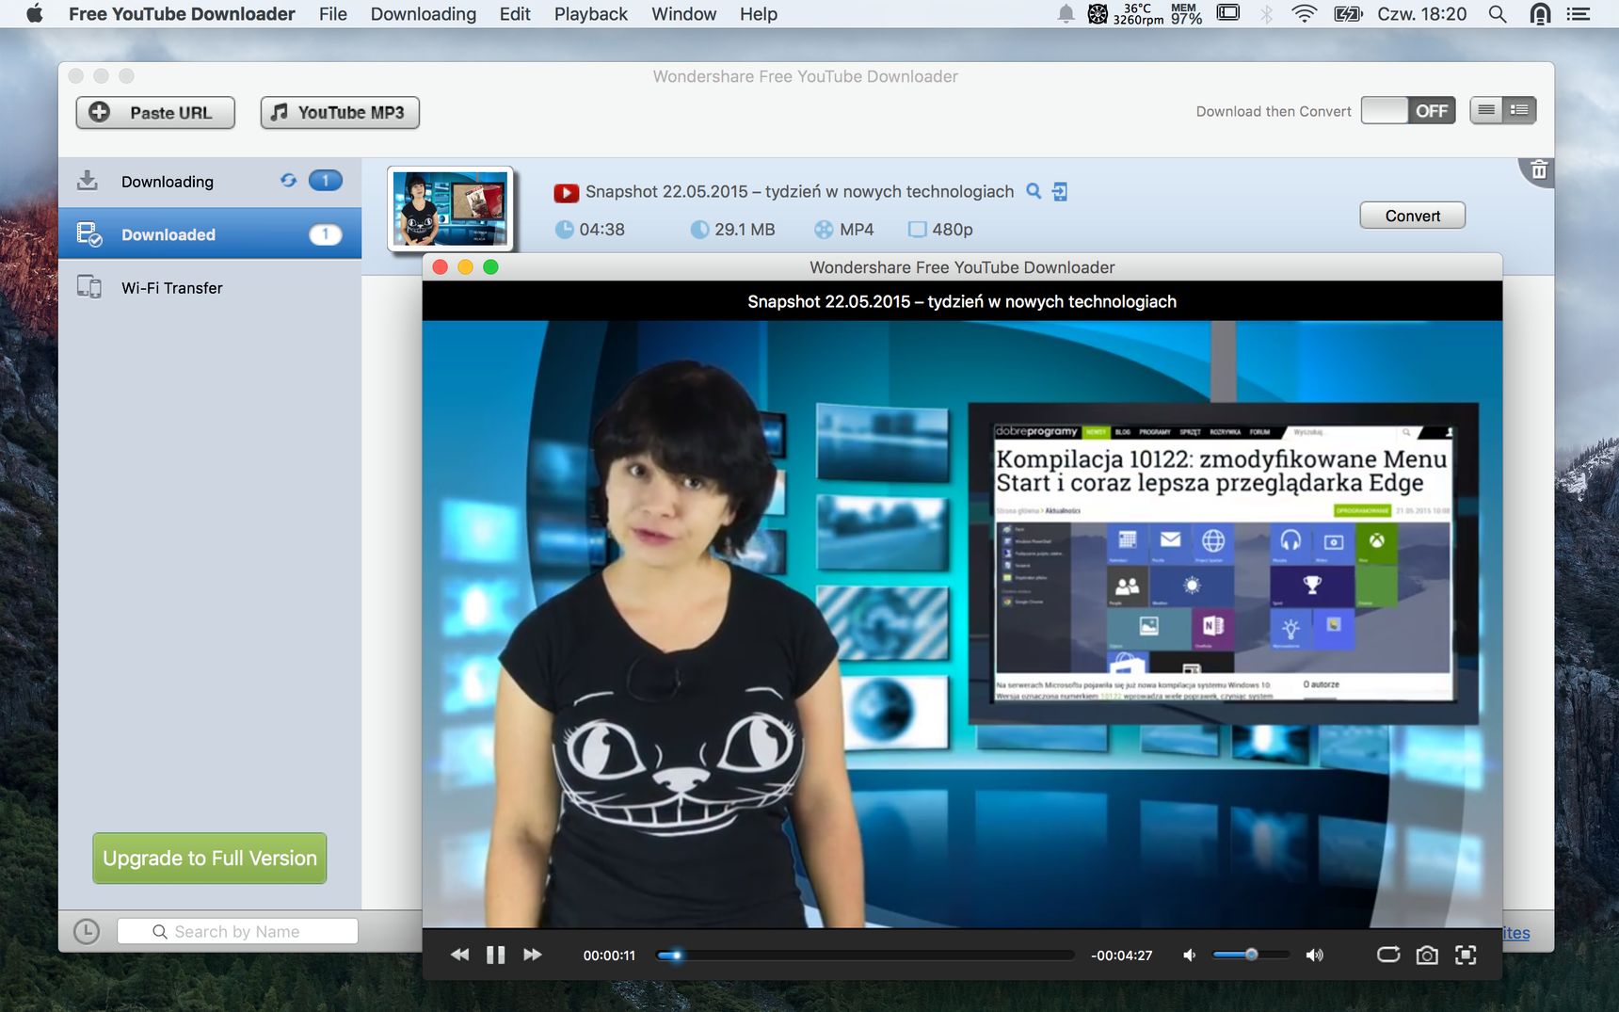Click the MEM 97% memory indicator
The height and width of the screenshot is (1012, 1619).
[1186, 13]
